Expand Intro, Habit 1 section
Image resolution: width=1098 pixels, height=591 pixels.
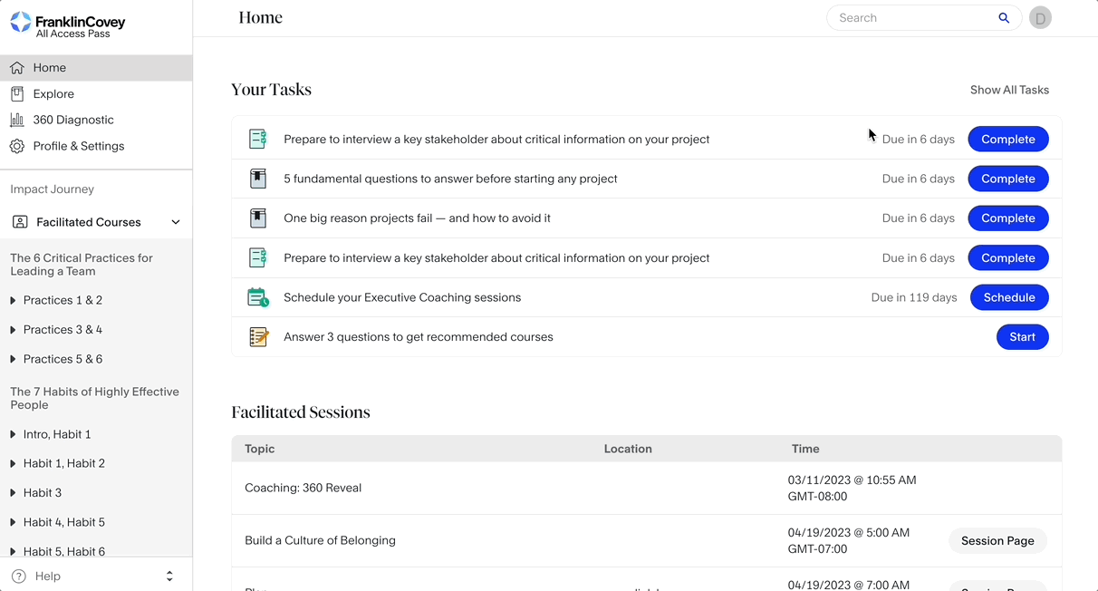point(13,434)
